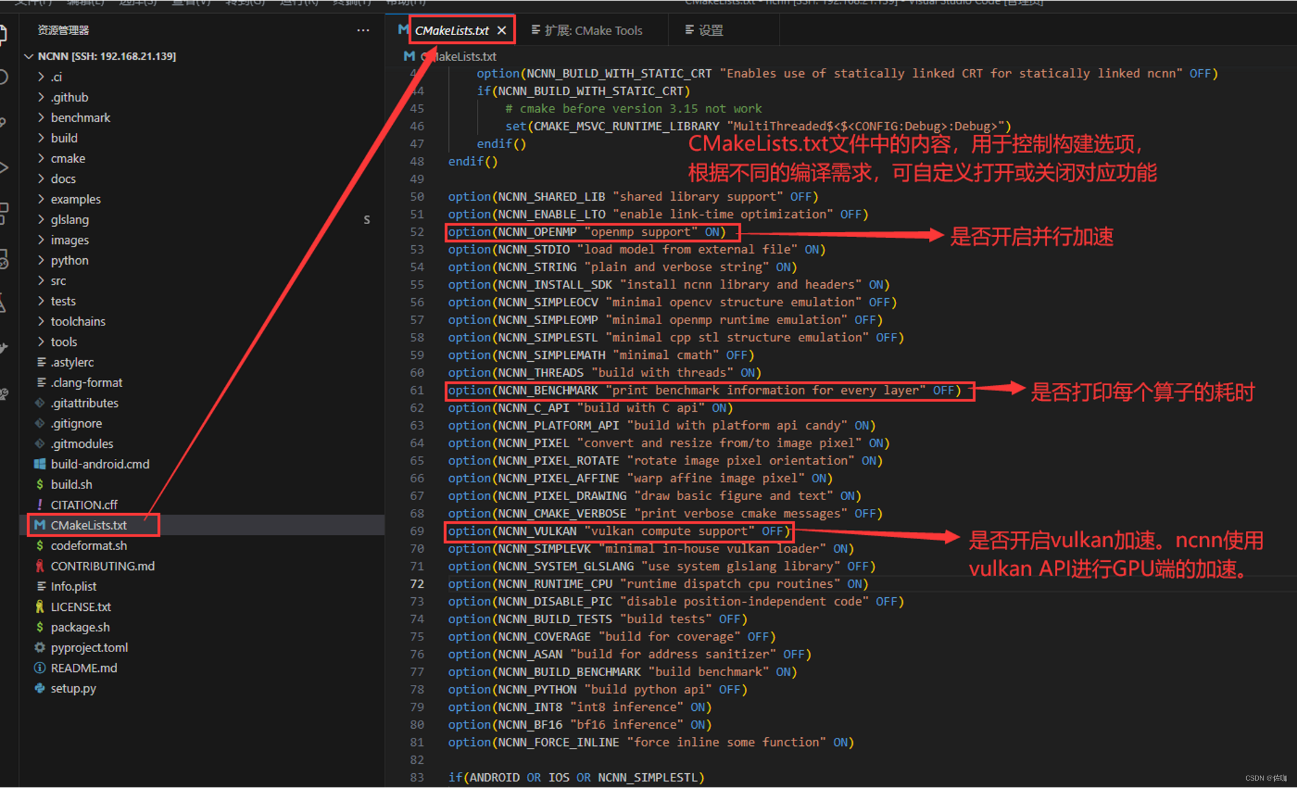This screenshot has height=788, width=1297.
Task: Click the NCNN_INT8 option line
Action: 579,706
